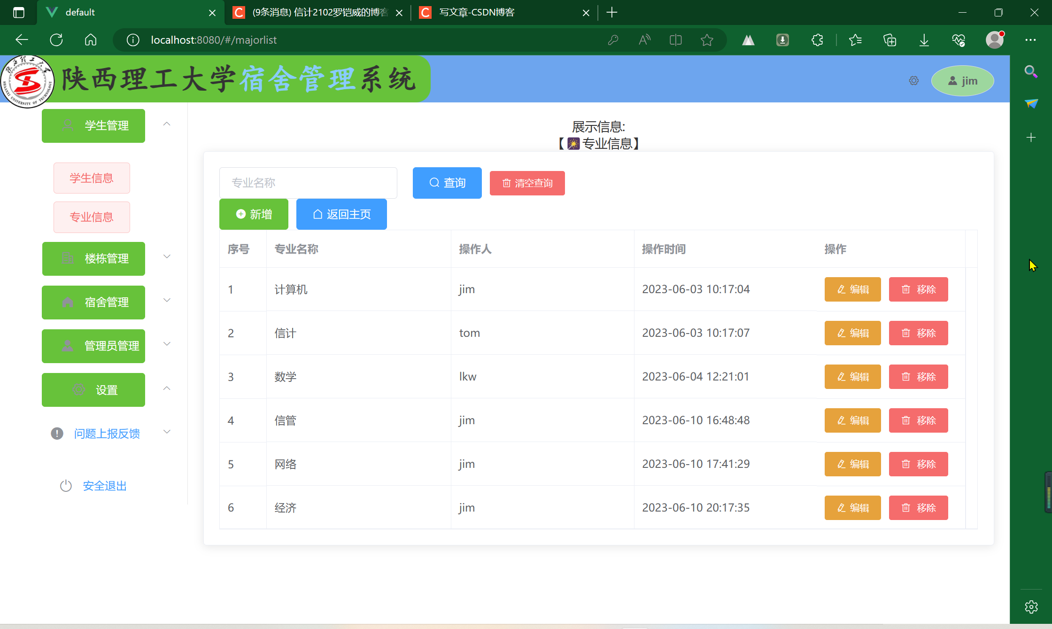Remove the 数学 major row
Viewport: 1052px width, 629px height.
tap(918, 377)
